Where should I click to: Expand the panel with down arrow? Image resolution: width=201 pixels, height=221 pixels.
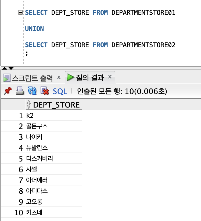(x=11, y=68)
